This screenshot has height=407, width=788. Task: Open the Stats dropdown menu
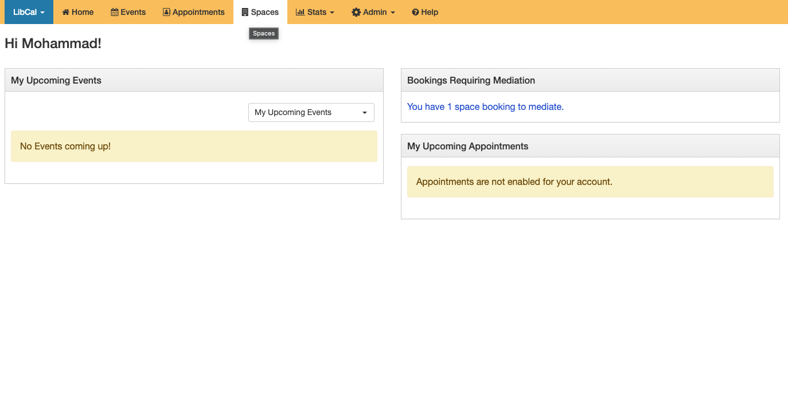point(315,12)
